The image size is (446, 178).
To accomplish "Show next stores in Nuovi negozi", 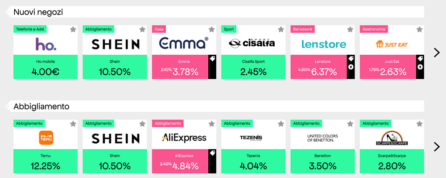I will [x=437, y=53].
